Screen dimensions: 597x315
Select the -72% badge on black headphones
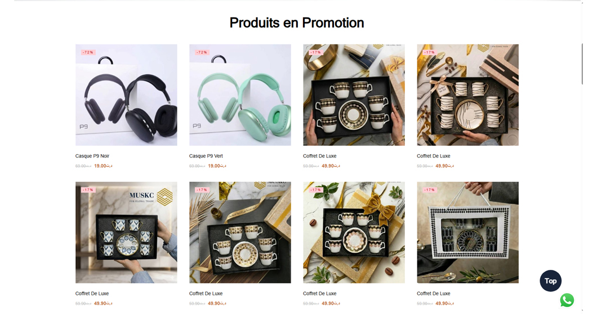coord(88,52)
